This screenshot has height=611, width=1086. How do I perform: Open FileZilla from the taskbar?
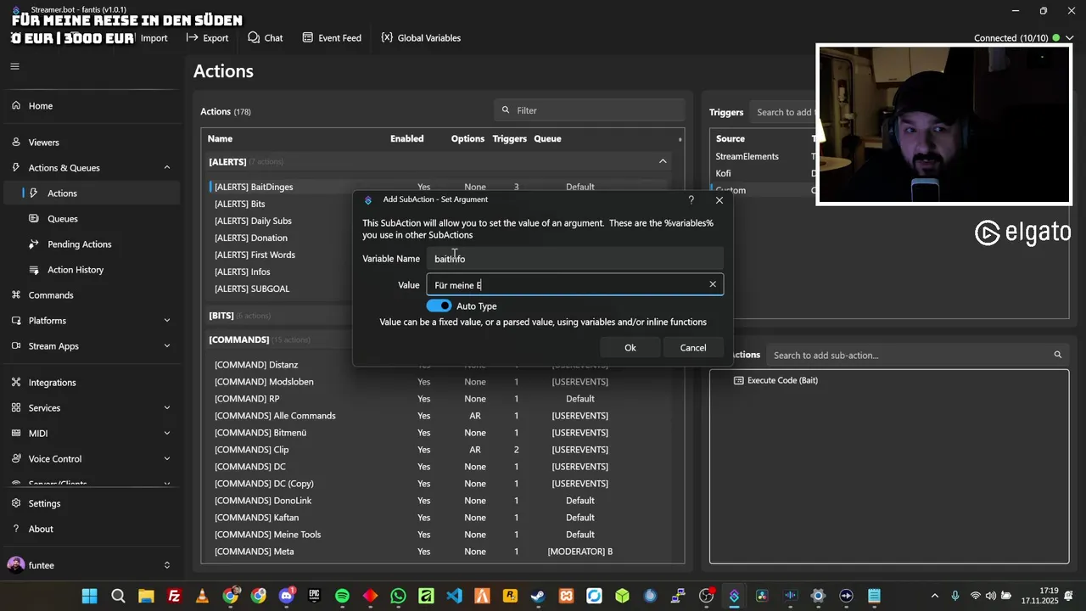(x=174, y=596)
